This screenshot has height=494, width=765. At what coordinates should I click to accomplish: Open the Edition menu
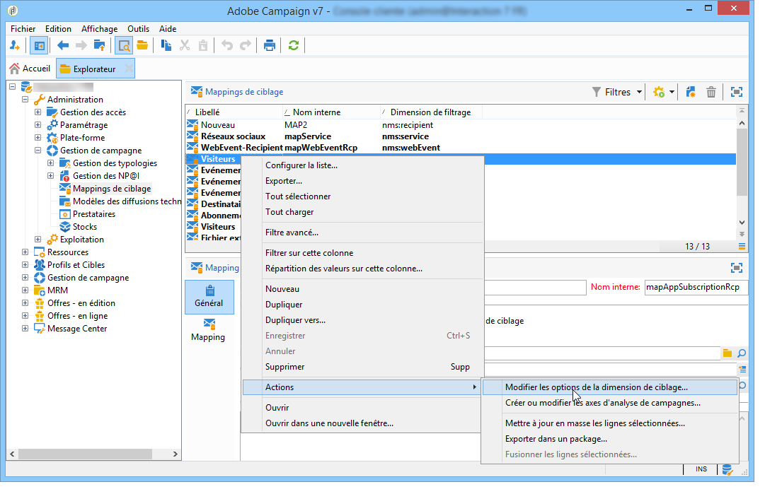point(58,29)
